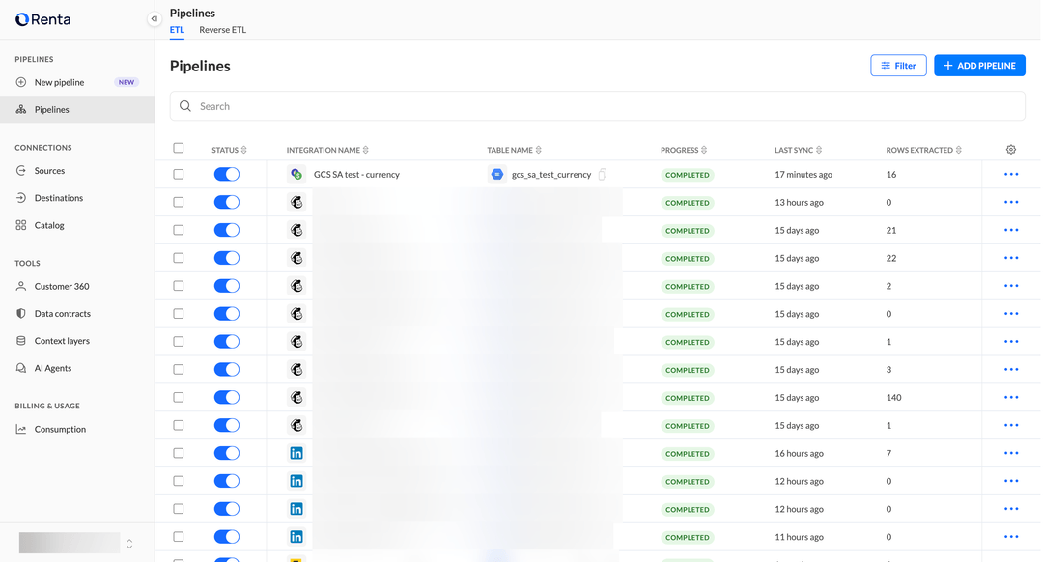Screen dimensions: 1043x562
Task: Check the GCS SA test - currency row
Action: click(x=179, y=174)
